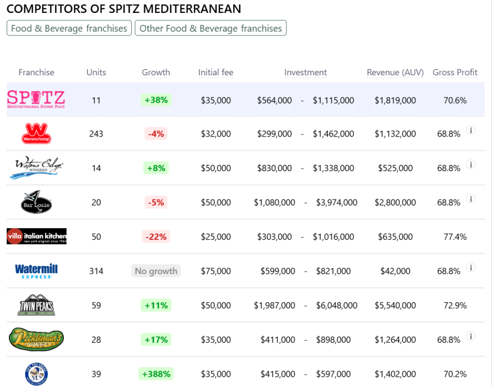Screen dimensions: 492x386
Task: Sort by the Franchise column header
Action: click(37, 72)
